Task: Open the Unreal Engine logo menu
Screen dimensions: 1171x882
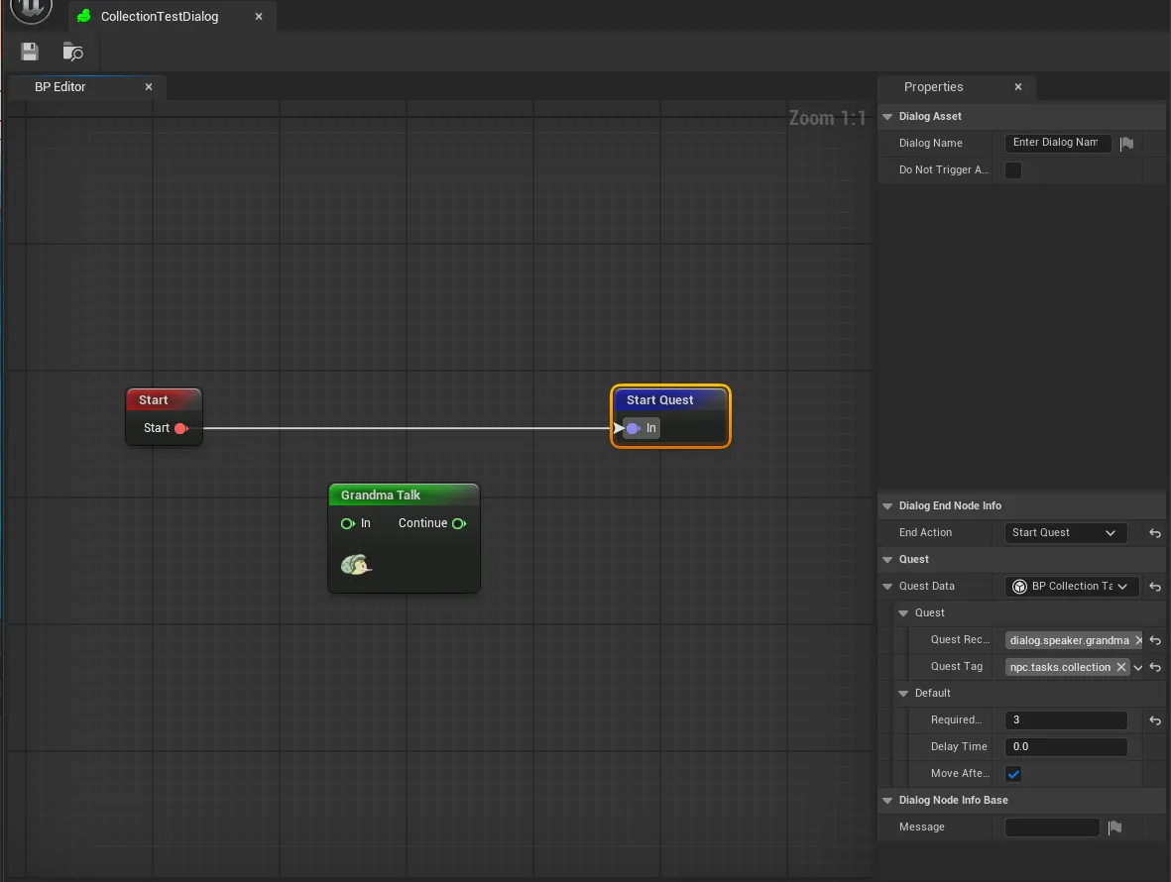Action: (x=31, y=9)
